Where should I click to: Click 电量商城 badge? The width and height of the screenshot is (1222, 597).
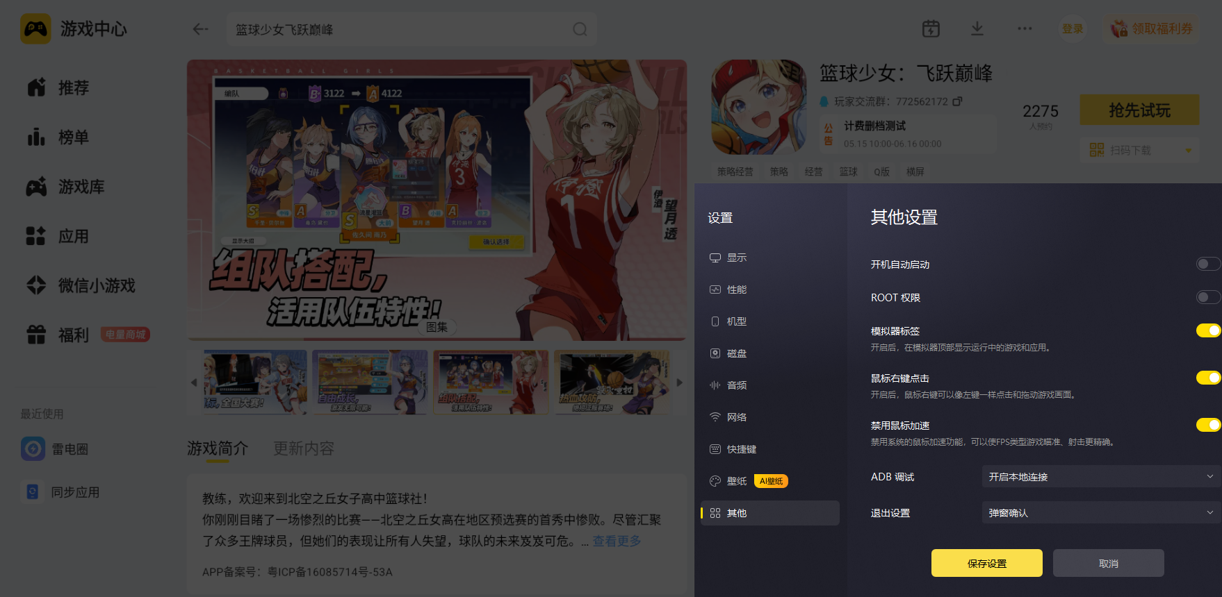126,335
